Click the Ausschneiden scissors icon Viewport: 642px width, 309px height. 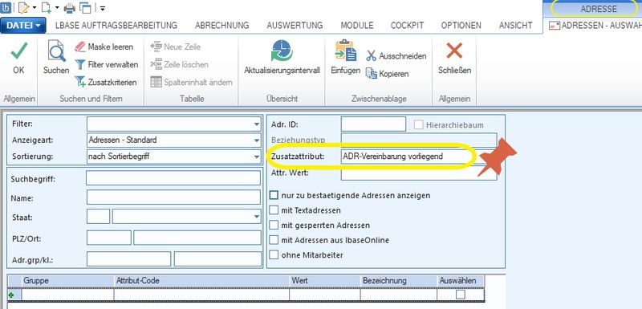[x=372, y=56]
